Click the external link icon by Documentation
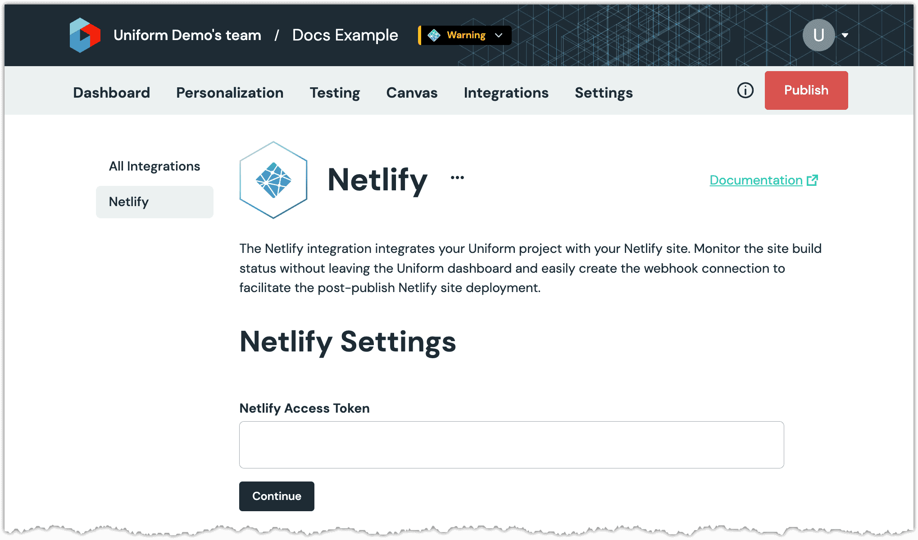 point(812,180)
